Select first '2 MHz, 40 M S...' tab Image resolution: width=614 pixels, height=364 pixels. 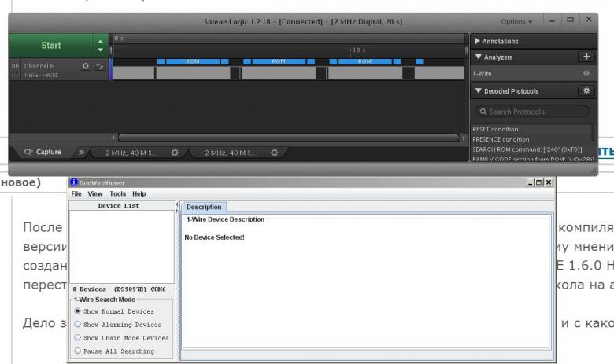pyautogui.click(x=131, y=153)
